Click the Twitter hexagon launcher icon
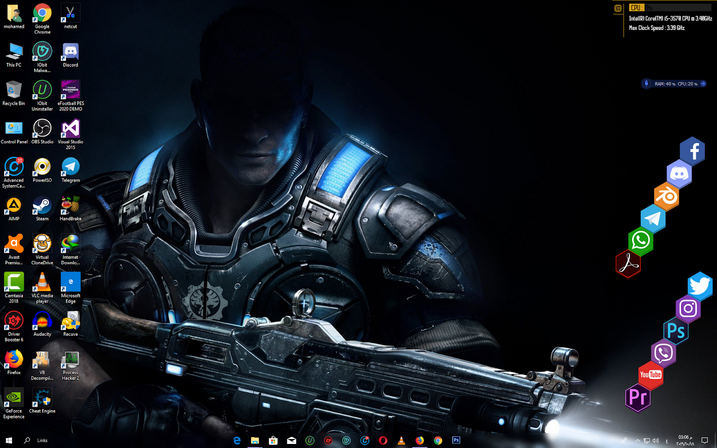Image resolution: width=717 pixels, height=448 pixels. coord(700,286)
